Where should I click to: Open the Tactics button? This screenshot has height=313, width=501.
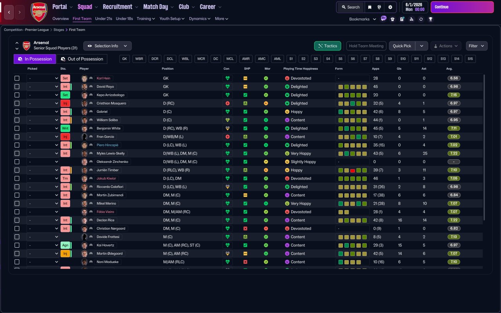click(x=328, y=46)
